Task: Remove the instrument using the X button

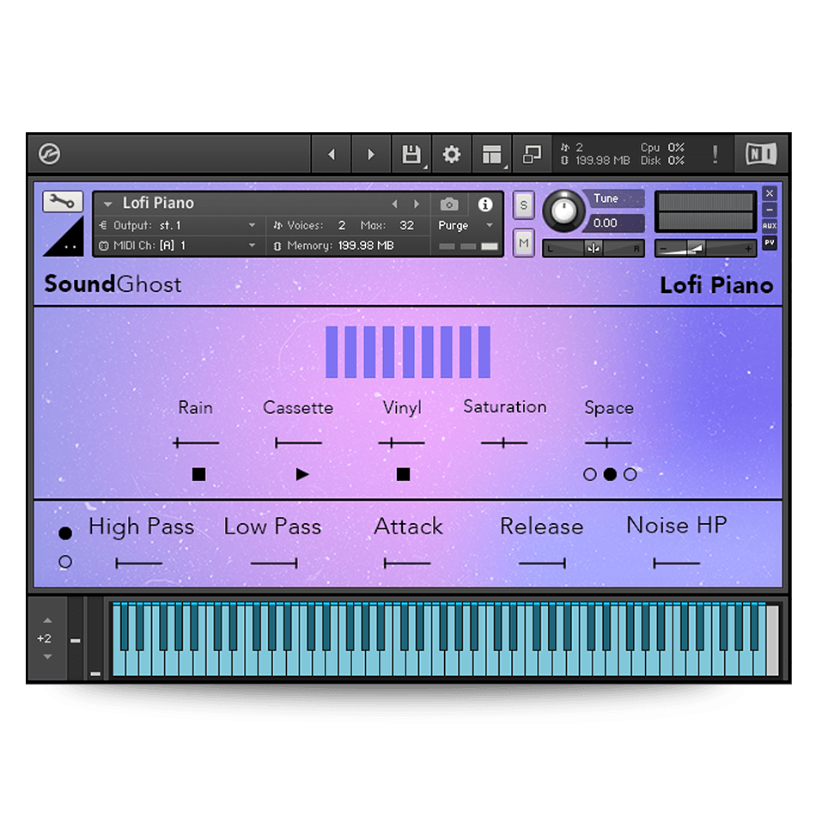Action: coord(770,193)
